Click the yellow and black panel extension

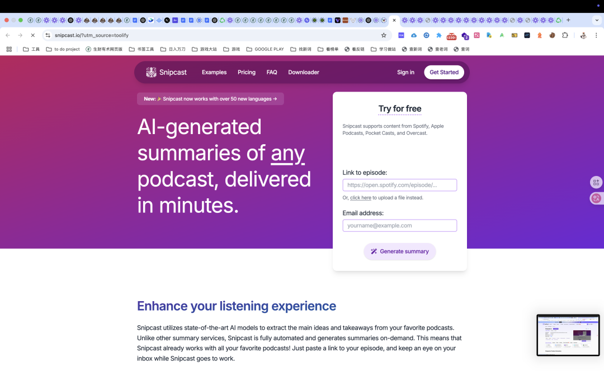[x=515, y=35]
